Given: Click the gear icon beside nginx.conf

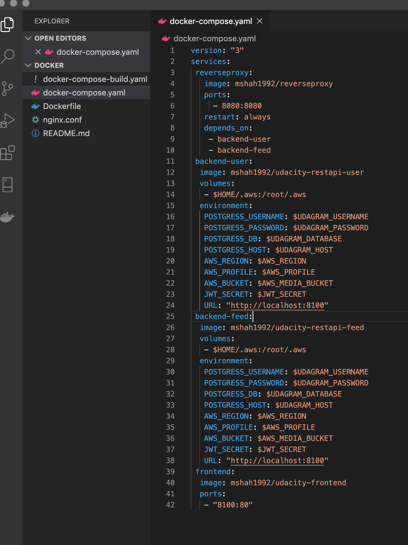Looking at the screenshot, I should point(36,120).
